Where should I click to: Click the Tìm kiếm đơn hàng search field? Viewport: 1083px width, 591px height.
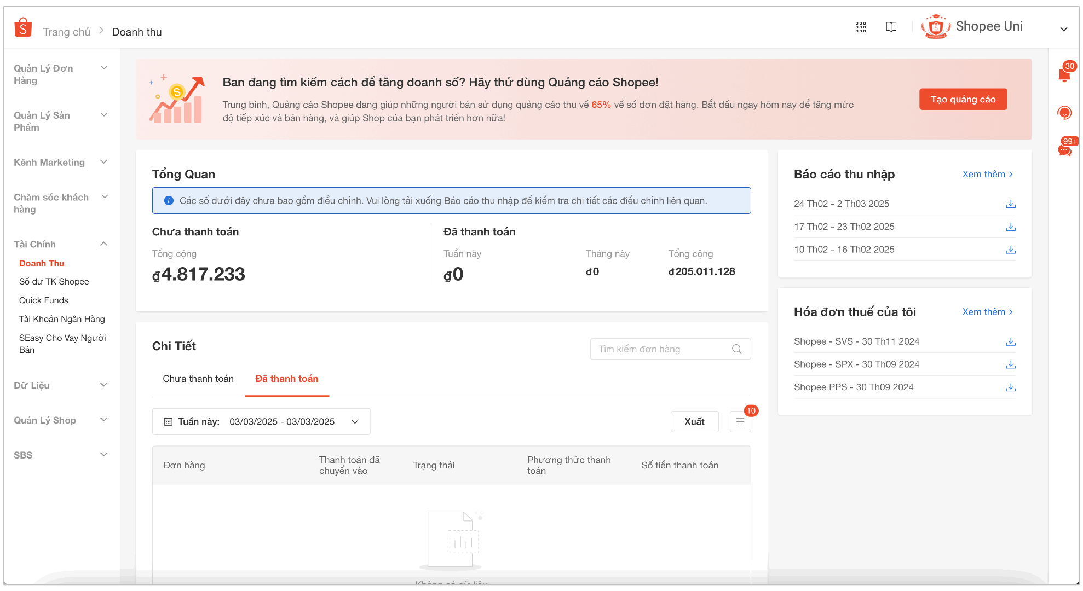tap(663, 349)
